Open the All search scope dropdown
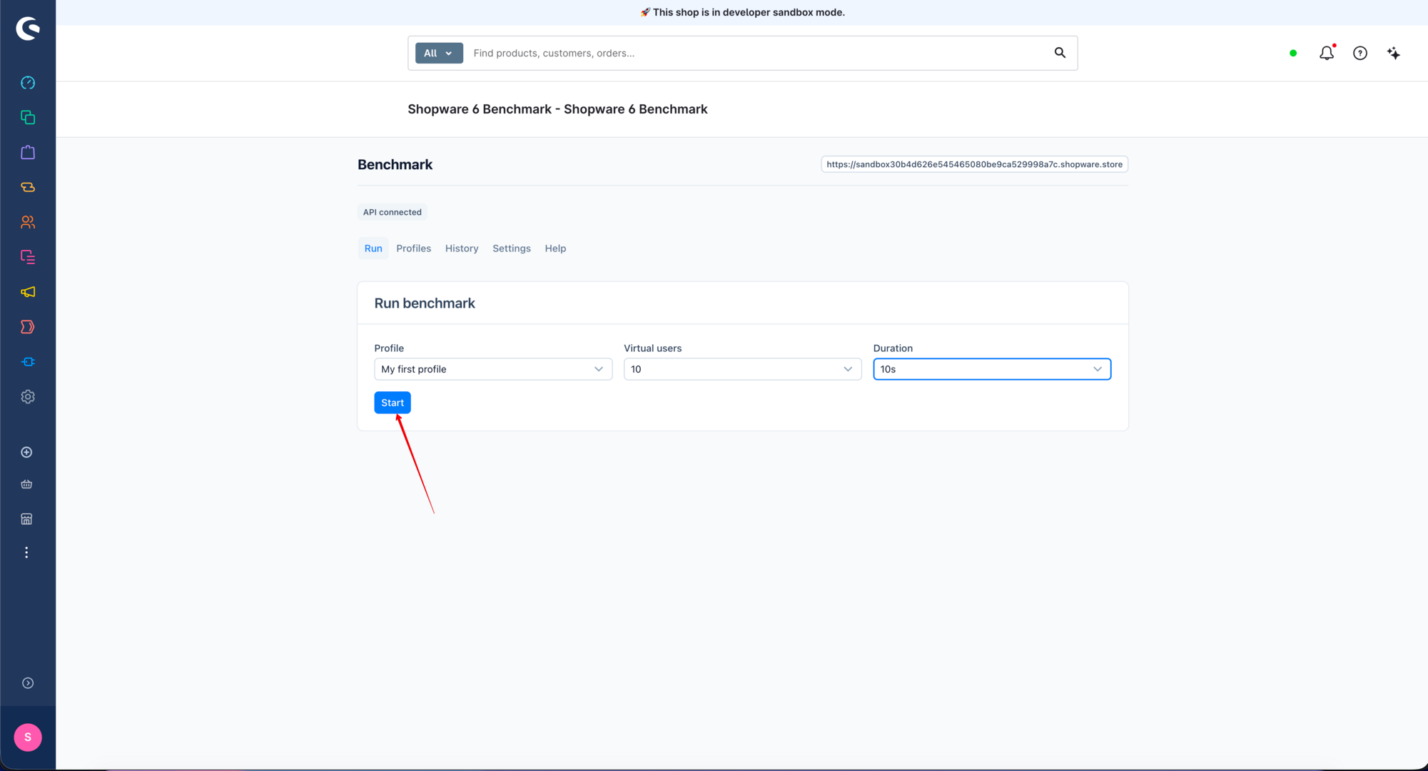This screenshot has width=1428, height=771. pyautogui.click(x=439, y=53)
